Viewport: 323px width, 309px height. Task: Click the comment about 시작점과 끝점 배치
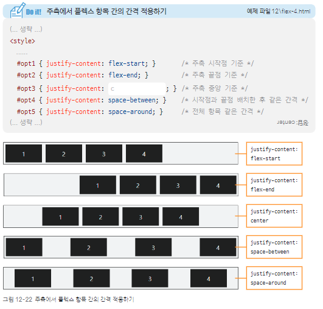[x=245, y=100]
